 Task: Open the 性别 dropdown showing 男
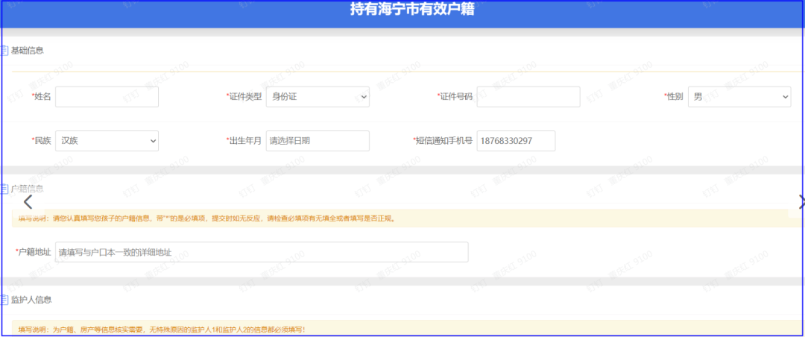pos(739,97)
